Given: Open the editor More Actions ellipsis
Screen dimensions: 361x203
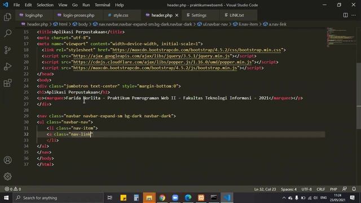Looking at the screenshot, I should 354,15.
